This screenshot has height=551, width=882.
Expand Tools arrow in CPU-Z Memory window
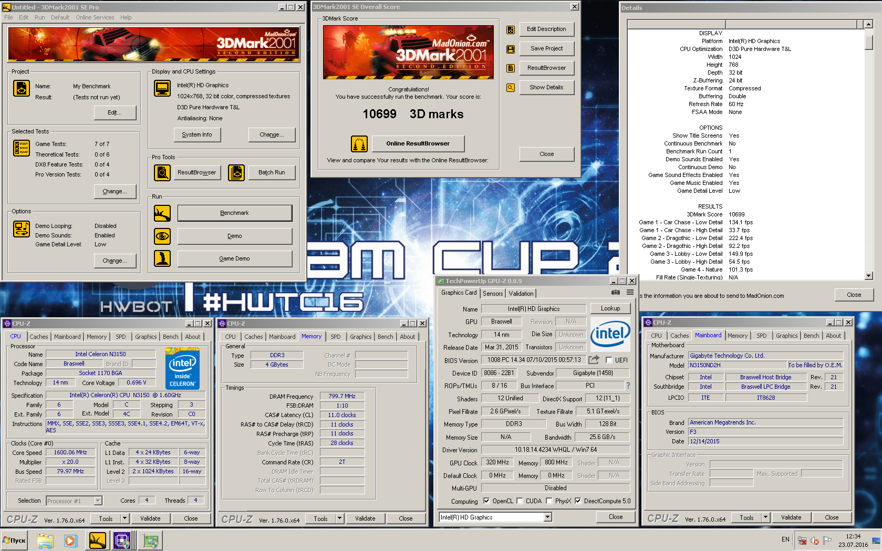pyautogui.click(x=340, y=518)
